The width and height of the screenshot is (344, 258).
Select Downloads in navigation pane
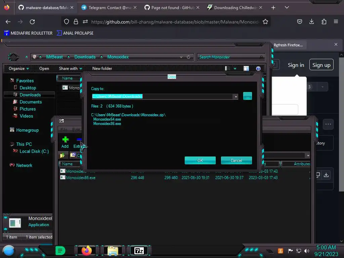click(x=30, y=95)
